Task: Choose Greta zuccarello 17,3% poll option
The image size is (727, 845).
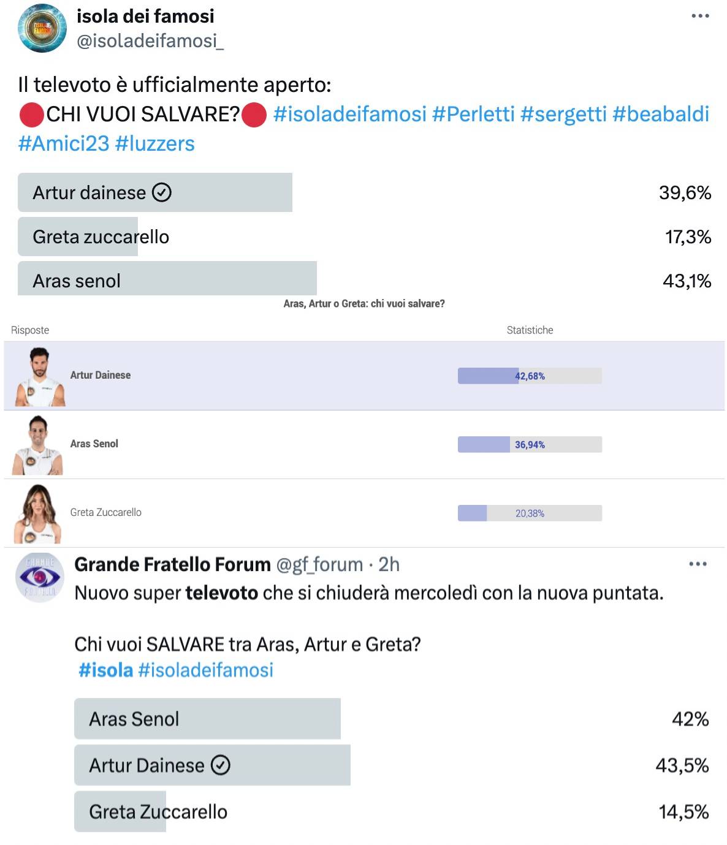Action: pos(364,237)
